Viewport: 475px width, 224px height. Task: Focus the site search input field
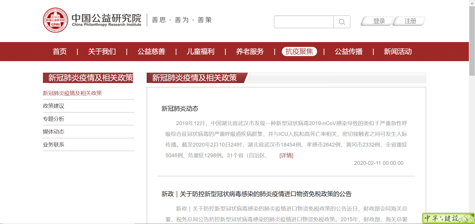click(x=304, y=22)
